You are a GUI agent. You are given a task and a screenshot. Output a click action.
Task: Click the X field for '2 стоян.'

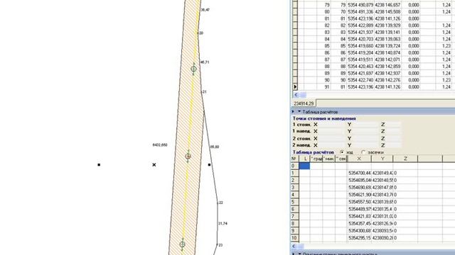[x=331, y=139]
